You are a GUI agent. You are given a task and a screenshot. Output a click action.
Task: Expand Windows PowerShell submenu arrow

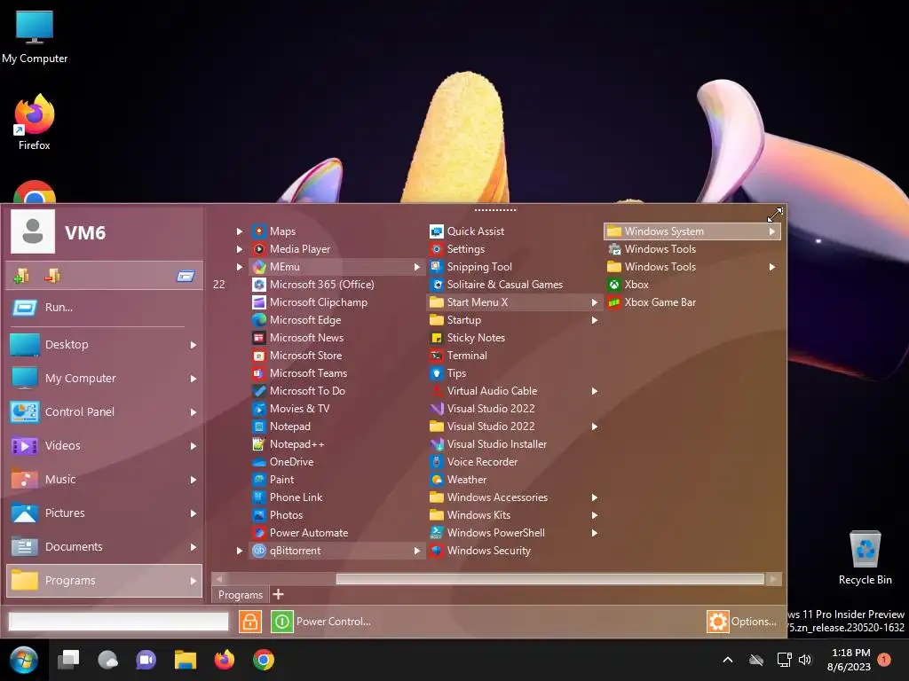point(594,533)
